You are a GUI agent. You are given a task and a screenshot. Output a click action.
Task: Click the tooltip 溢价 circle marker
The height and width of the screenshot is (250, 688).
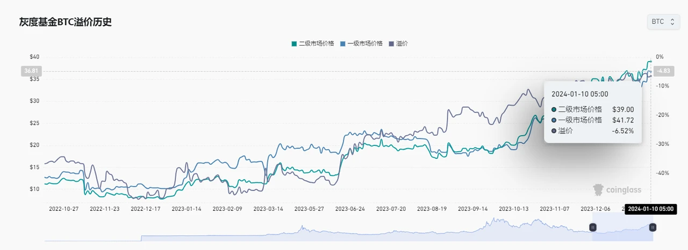coord(554,131)
